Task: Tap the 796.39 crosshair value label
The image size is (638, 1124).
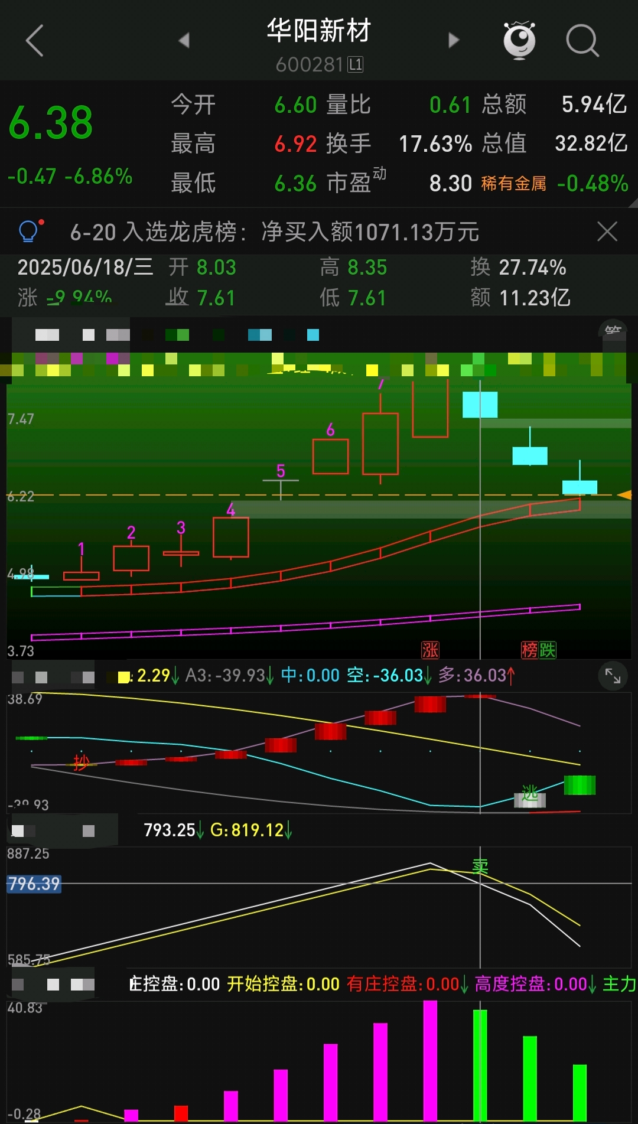Action: pos(34,884)
